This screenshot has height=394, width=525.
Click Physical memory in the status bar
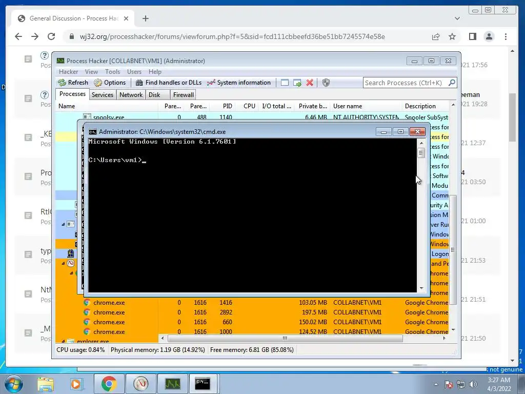[x=158, y=350]
